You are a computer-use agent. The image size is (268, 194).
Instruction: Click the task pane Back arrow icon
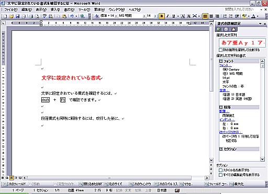218,29
